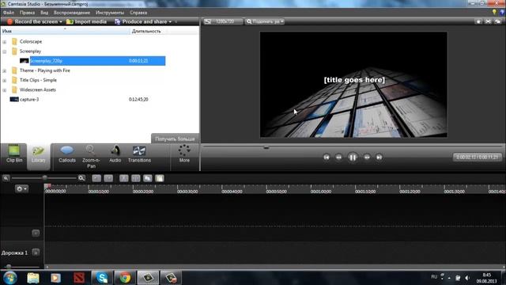Click the RU language indicator in tray
The image size is (506, 285).
tap(434, 277)
